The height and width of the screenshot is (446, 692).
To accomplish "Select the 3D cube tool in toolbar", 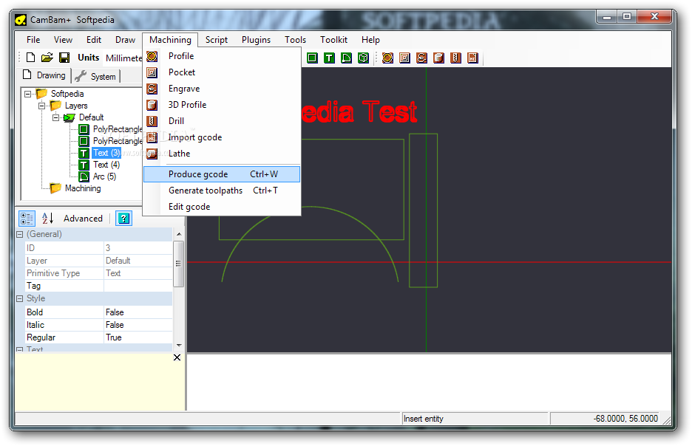I will tap(363, 58).
